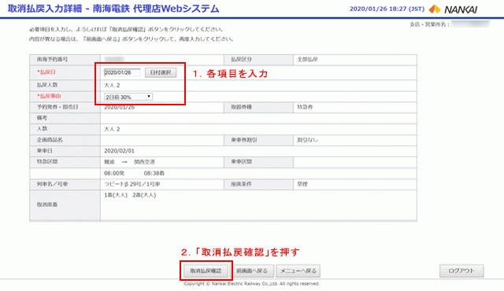Select the 全部払戻 value text

(307, 59)
